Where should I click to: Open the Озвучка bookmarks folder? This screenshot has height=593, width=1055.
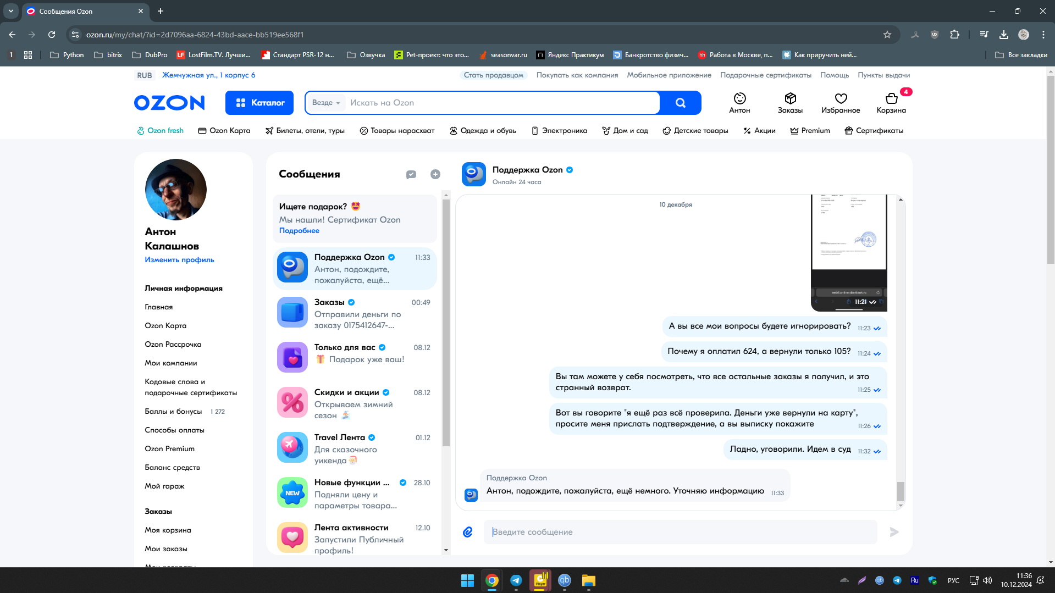pos(366,55)
